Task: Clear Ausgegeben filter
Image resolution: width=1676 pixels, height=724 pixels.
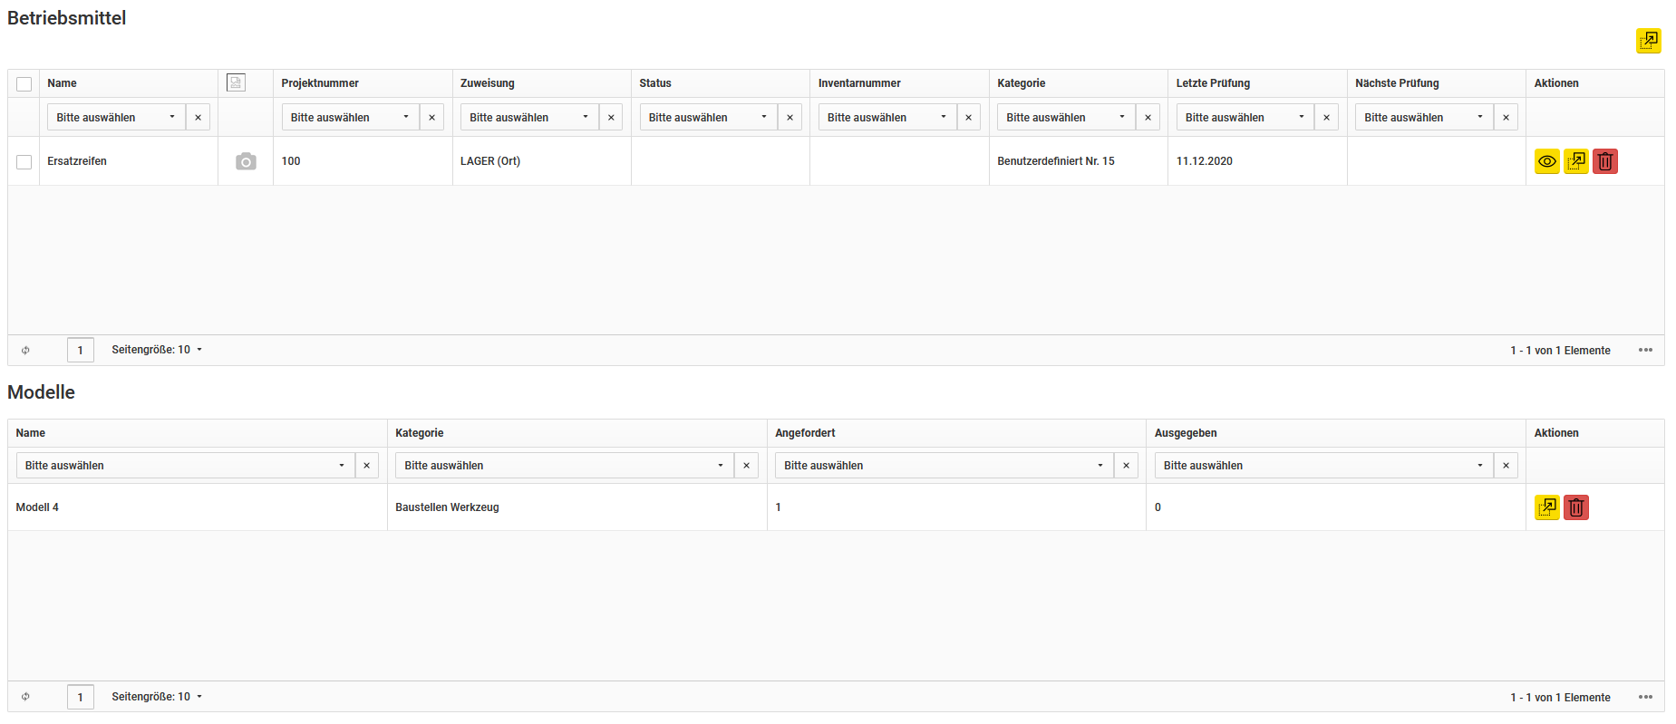Action: 1506,466
